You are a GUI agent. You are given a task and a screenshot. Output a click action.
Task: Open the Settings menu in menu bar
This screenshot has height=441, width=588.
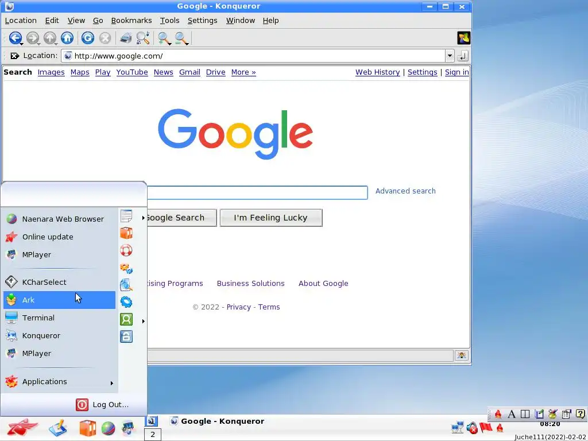pos(202,20)
